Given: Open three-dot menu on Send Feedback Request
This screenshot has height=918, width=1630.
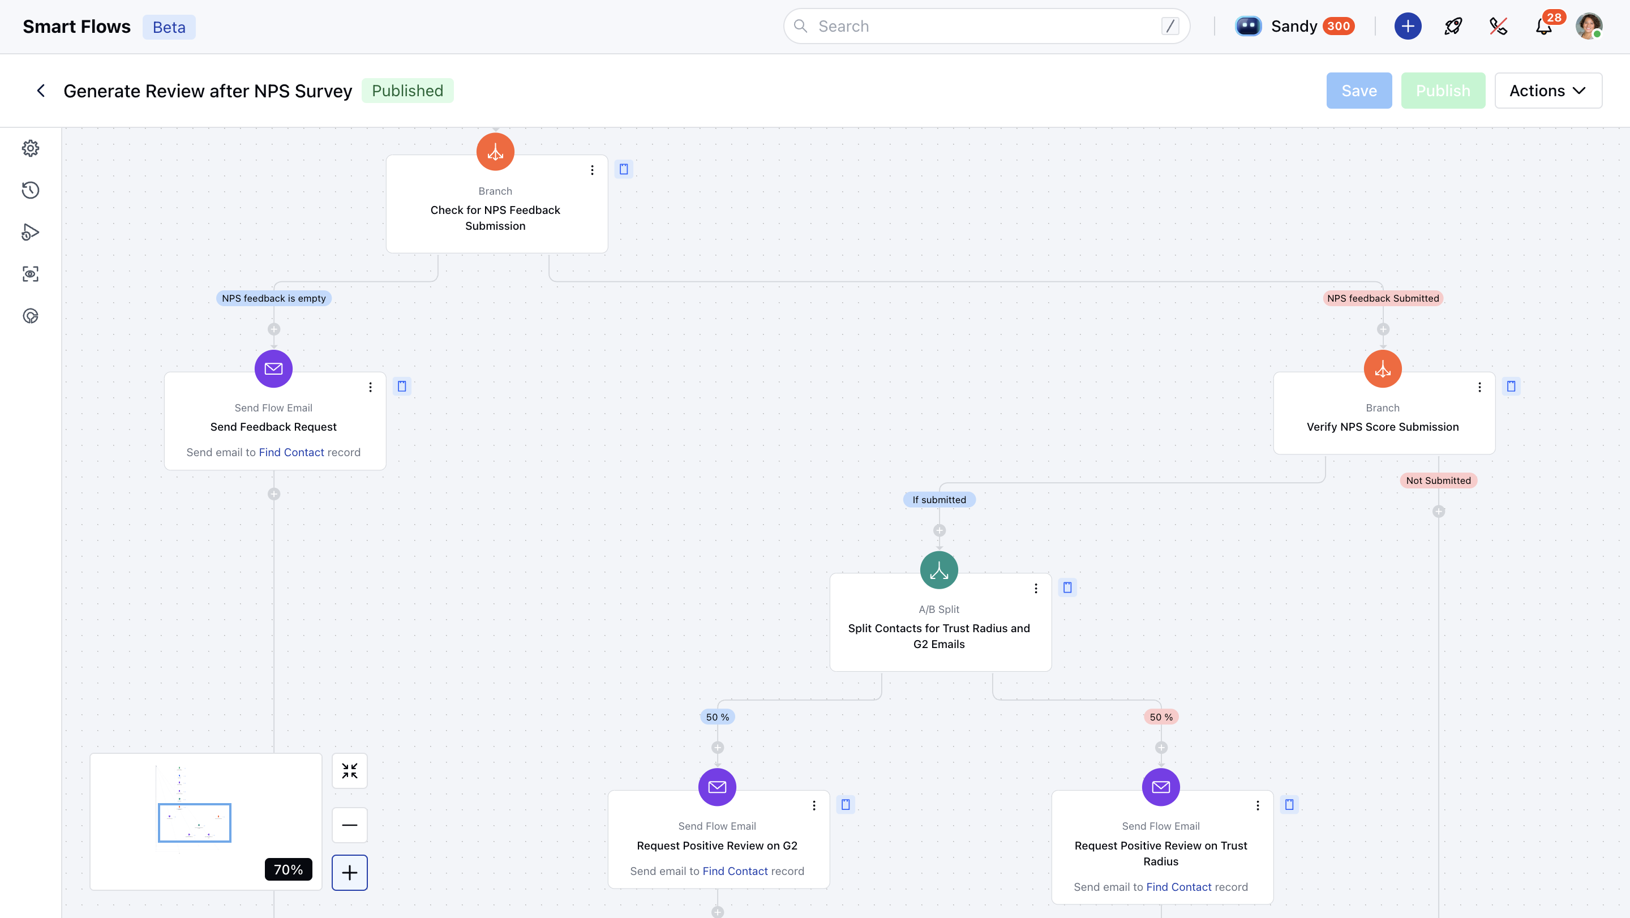Looking at the screenshot, I should [x=370, y=387].
